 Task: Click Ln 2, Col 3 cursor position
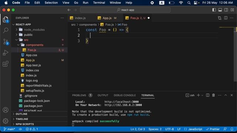click(x=138, y=129)
